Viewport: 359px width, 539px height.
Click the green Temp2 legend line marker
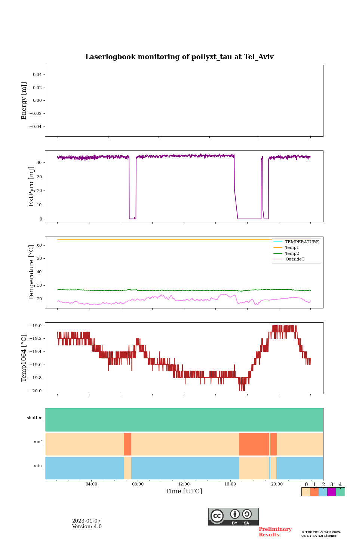point(278,254)
